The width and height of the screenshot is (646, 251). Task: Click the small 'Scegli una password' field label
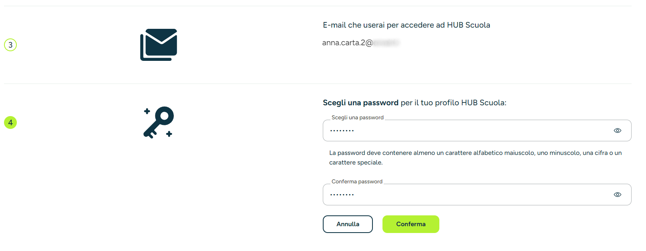click(358, 117)
